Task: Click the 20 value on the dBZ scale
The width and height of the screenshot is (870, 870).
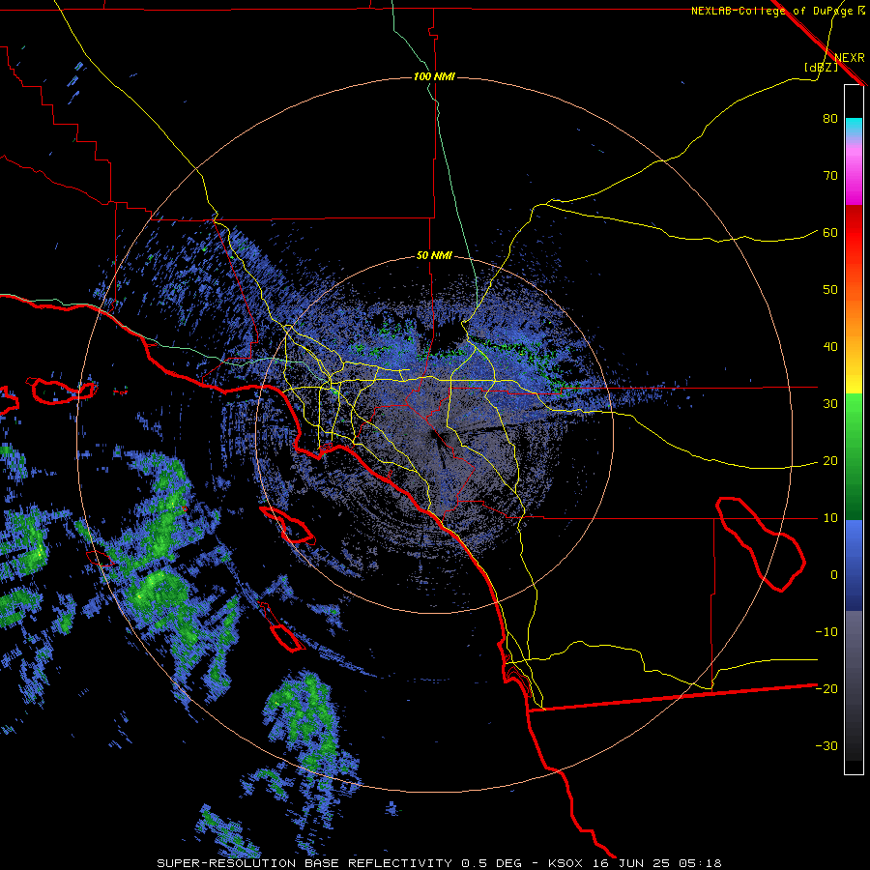Action: [x=830, y=460]
